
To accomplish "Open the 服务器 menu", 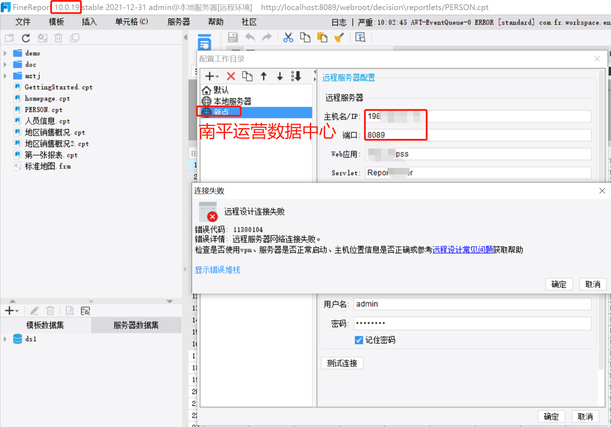I will click(179, 22).
